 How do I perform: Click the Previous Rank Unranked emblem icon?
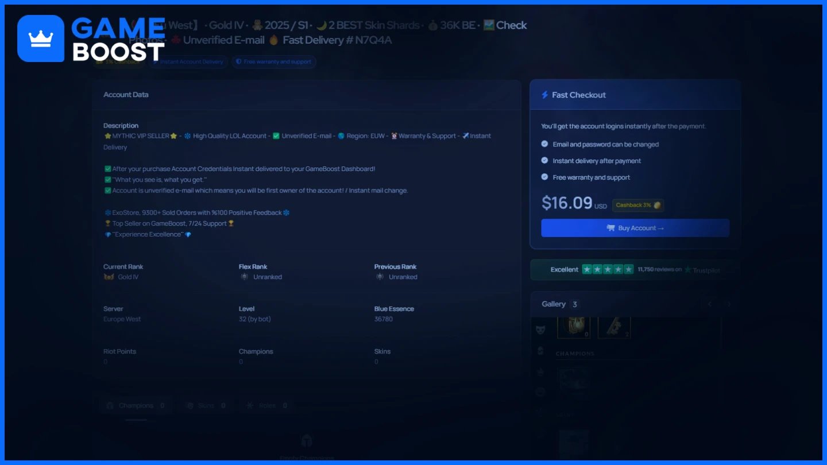(380, 277)
